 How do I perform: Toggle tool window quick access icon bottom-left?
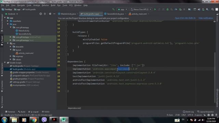pos(2,115)
